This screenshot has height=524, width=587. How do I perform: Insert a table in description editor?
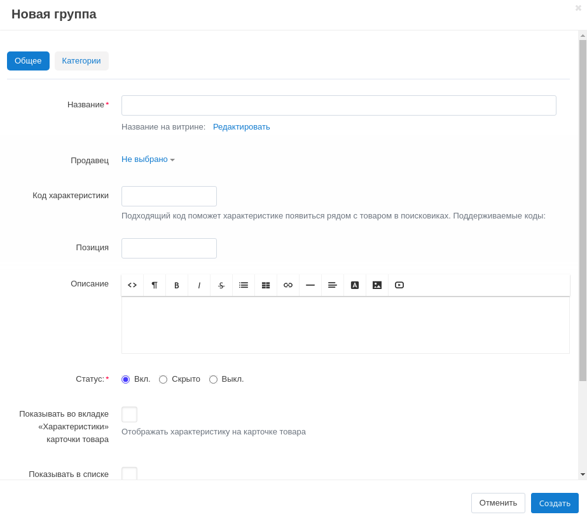pyautogui.click(x=266, y=285)
